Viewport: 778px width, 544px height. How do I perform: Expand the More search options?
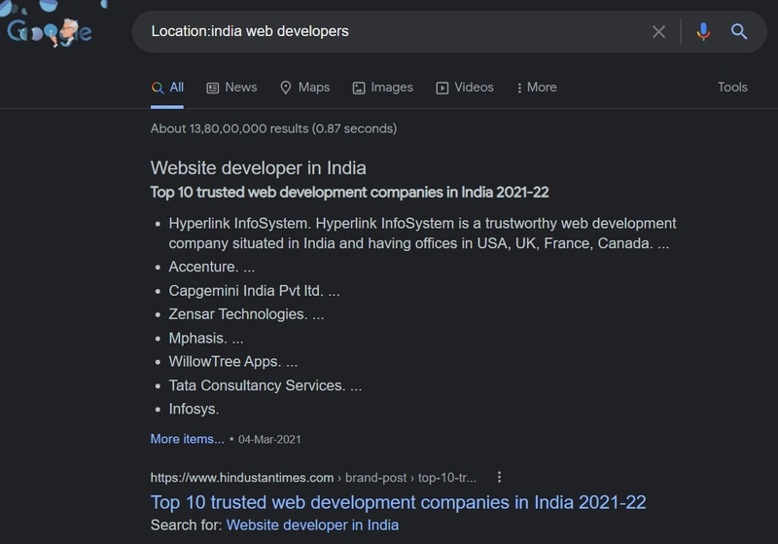coord(537,88)
